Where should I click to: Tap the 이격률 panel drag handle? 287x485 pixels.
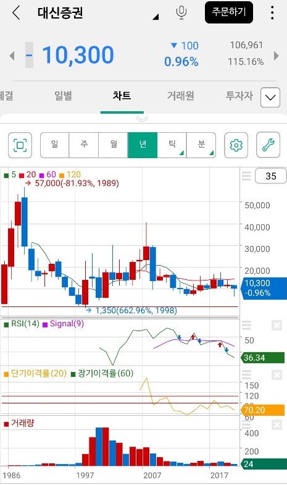(x=246, y=375)
